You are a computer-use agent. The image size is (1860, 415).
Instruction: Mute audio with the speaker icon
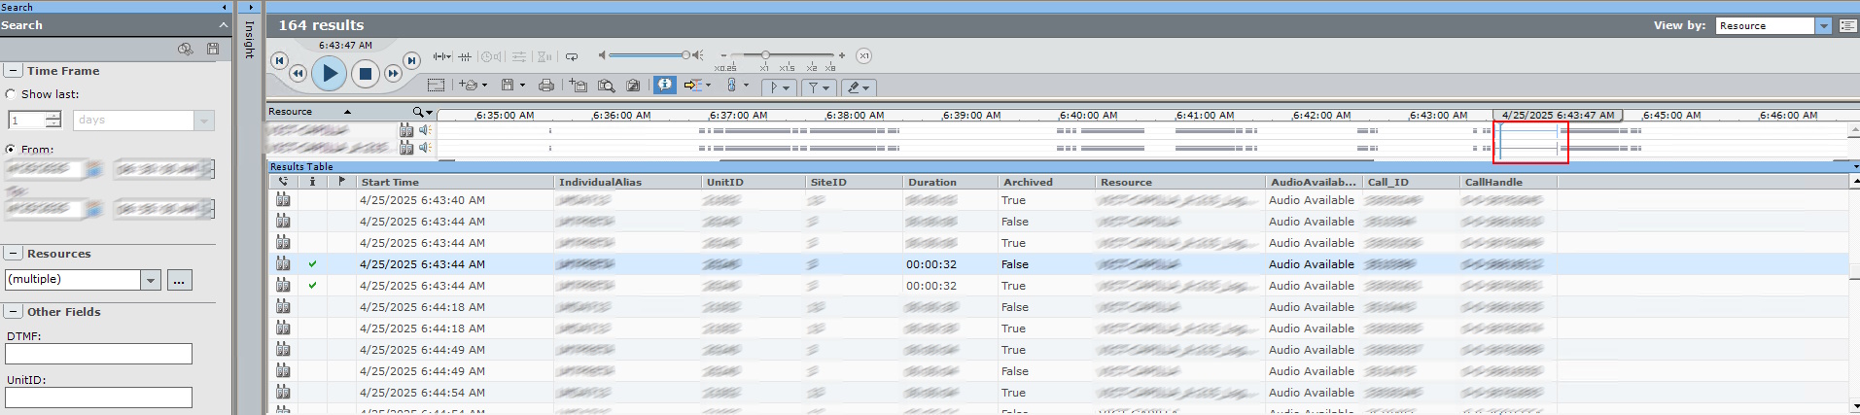click(602, 55)
